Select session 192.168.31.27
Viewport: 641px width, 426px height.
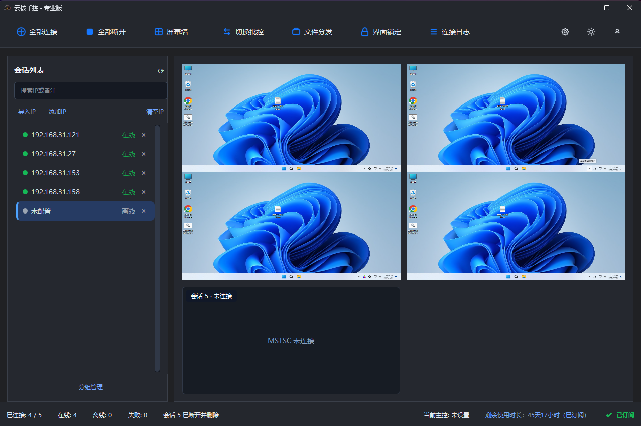tap(85, 154)
